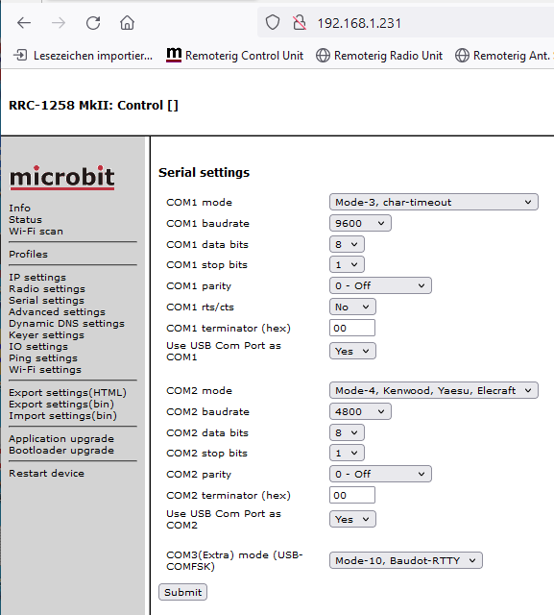Click Restart device link
The height and width of the screenshot is (615, 554).
(47, 474)
